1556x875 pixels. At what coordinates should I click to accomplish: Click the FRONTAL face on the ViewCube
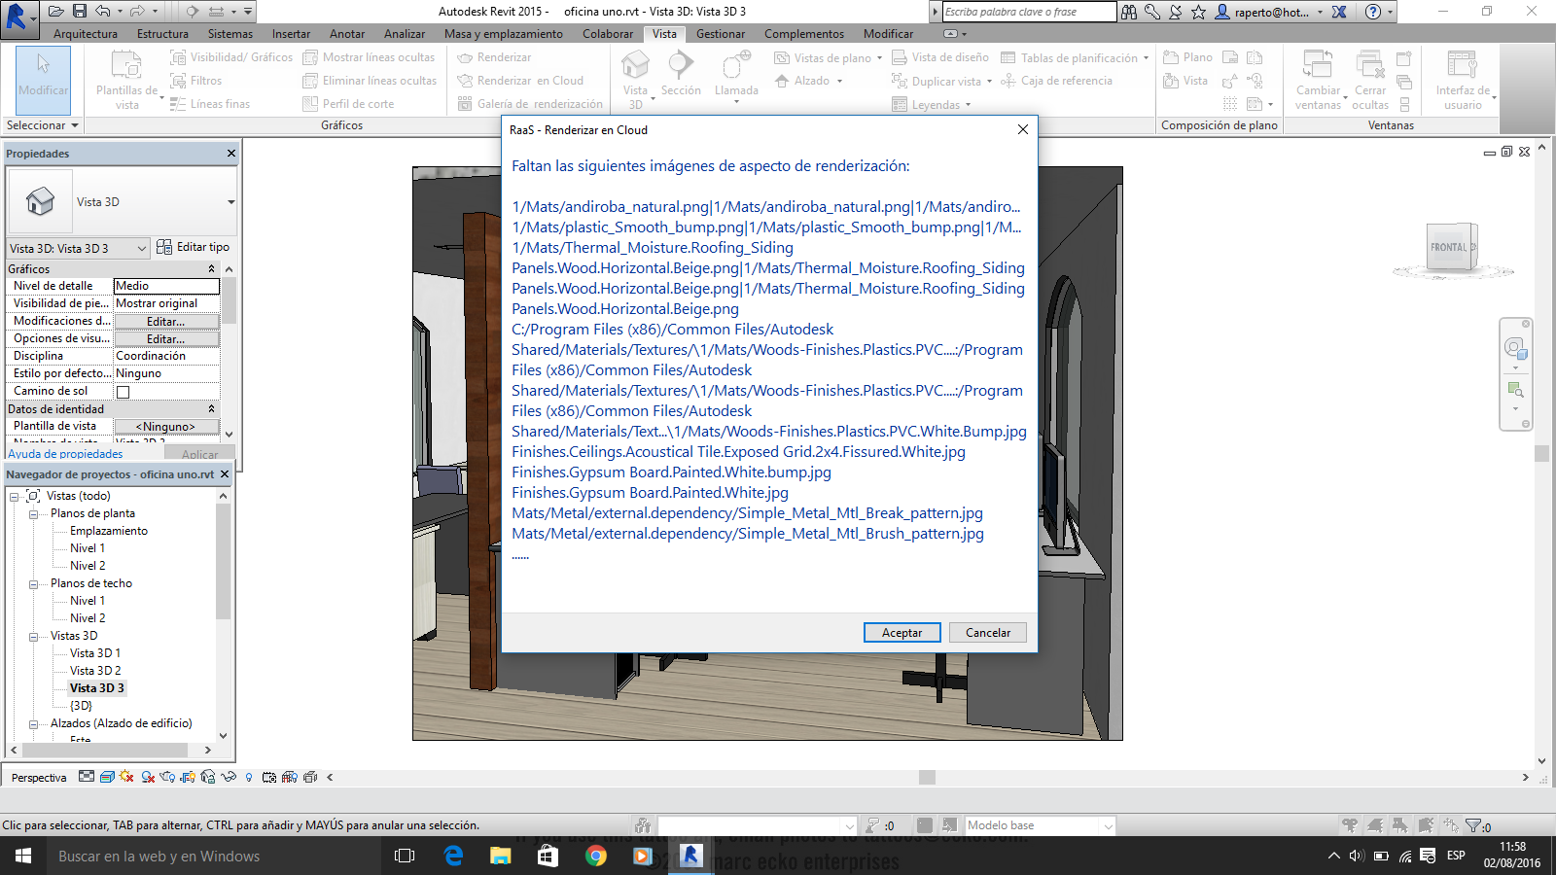click(x=1448, y=249)
